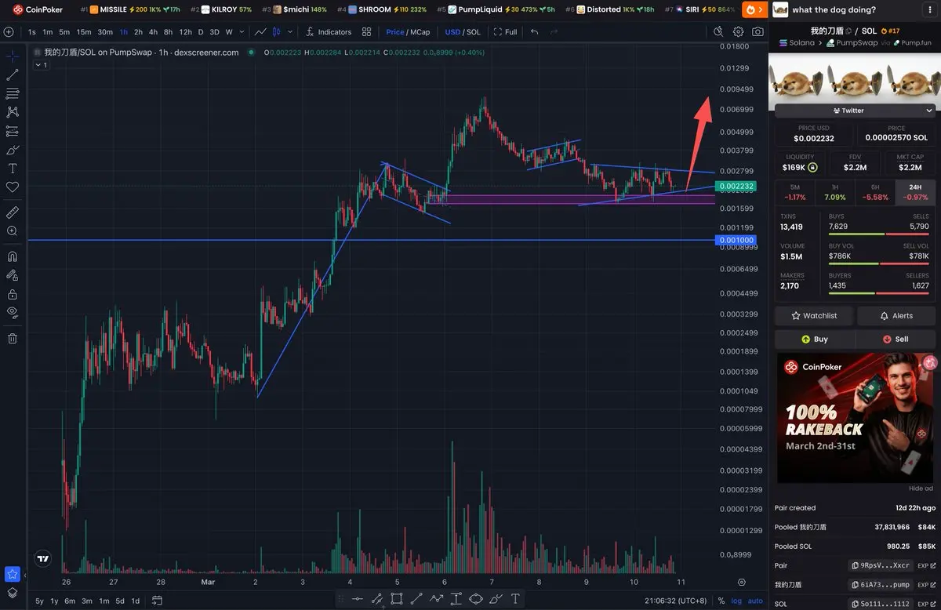Screen dimensions: 941x610
Task: Open chart settings gear icon
Action: click(738, 32)
